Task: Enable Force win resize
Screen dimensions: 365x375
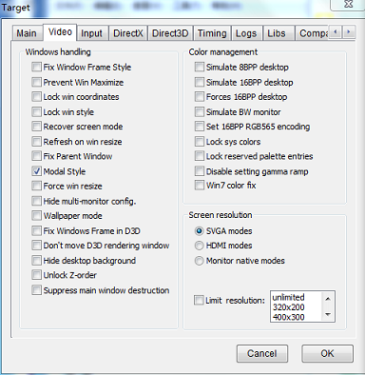Action: pos(36,186)
